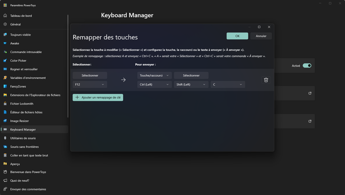Click the sidebar vertical scrollbar

pyautogui.click(x=68, y=66)
